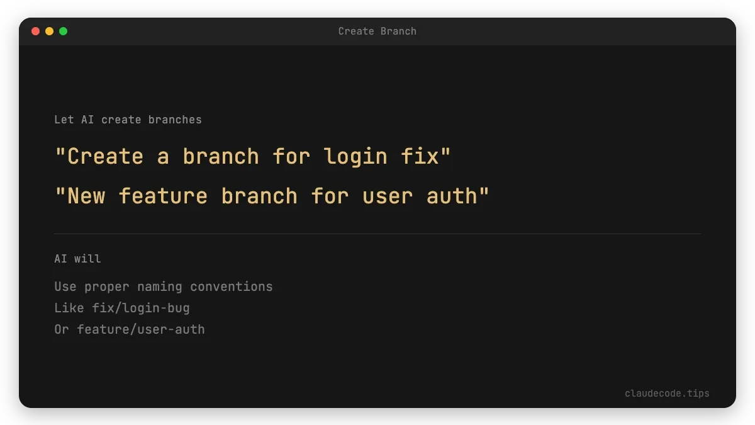This screenshot has width=755, height=425.
Task: Click the red close traffic light button
Action: pos(35,30)
